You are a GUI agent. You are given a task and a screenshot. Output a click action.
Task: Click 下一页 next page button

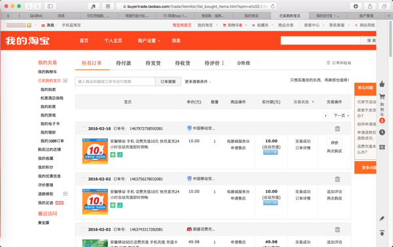coord(341,115)
